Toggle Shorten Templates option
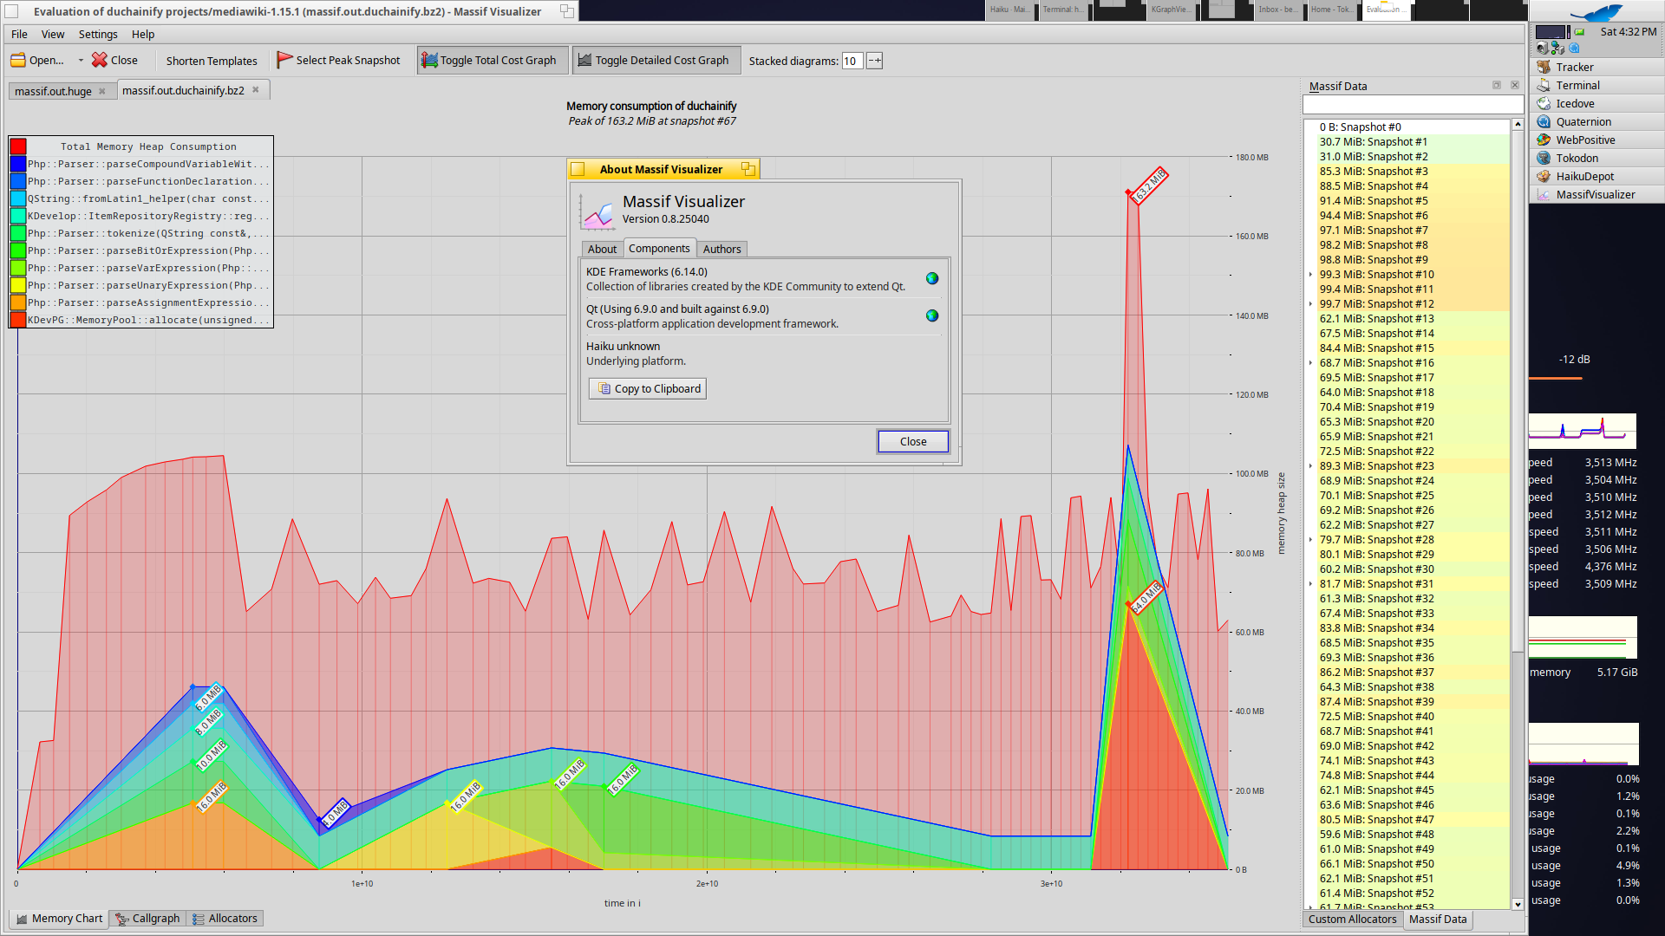 [212, 61]
